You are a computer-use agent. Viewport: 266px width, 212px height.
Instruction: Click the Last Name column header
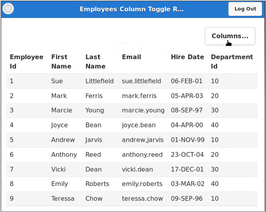pyautogui.click(x=95, y=61)
